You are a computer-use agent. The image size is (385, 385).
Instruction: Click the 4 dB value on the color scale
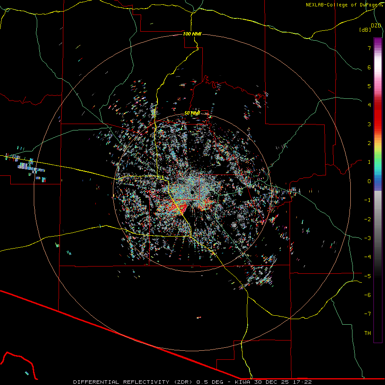[369, 105]
